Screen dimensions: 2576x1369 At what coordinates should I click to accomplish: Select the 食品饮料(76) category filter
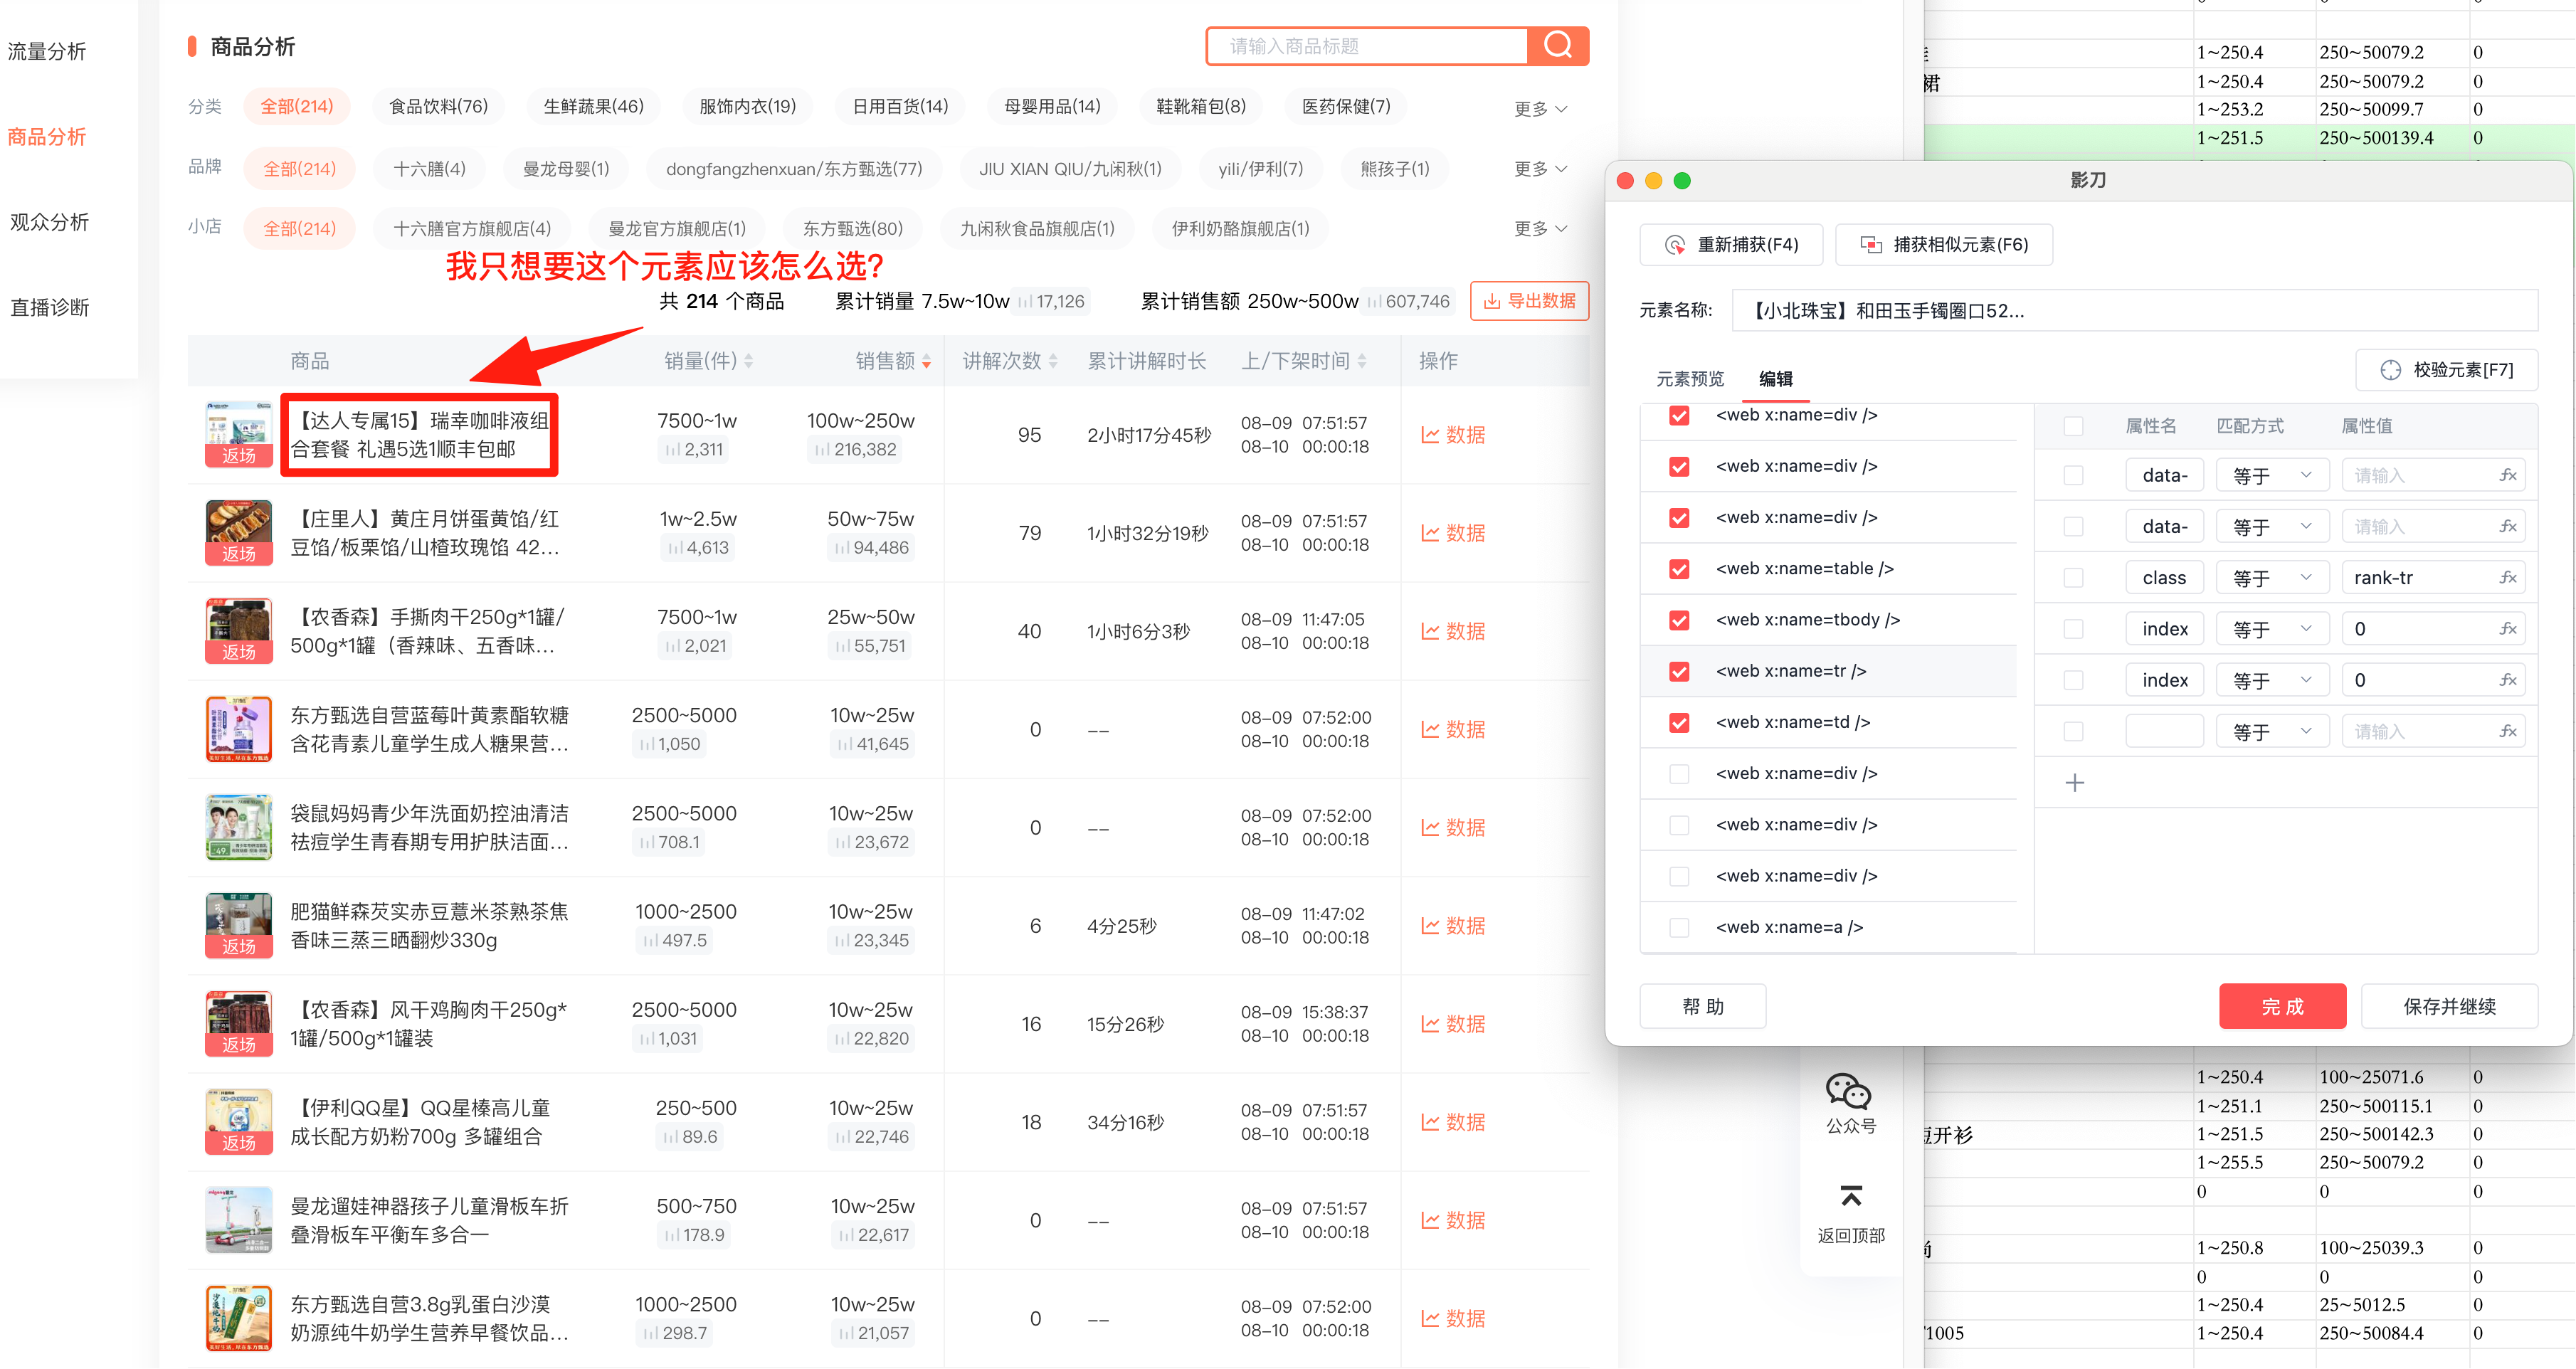(x=438, y=106)
